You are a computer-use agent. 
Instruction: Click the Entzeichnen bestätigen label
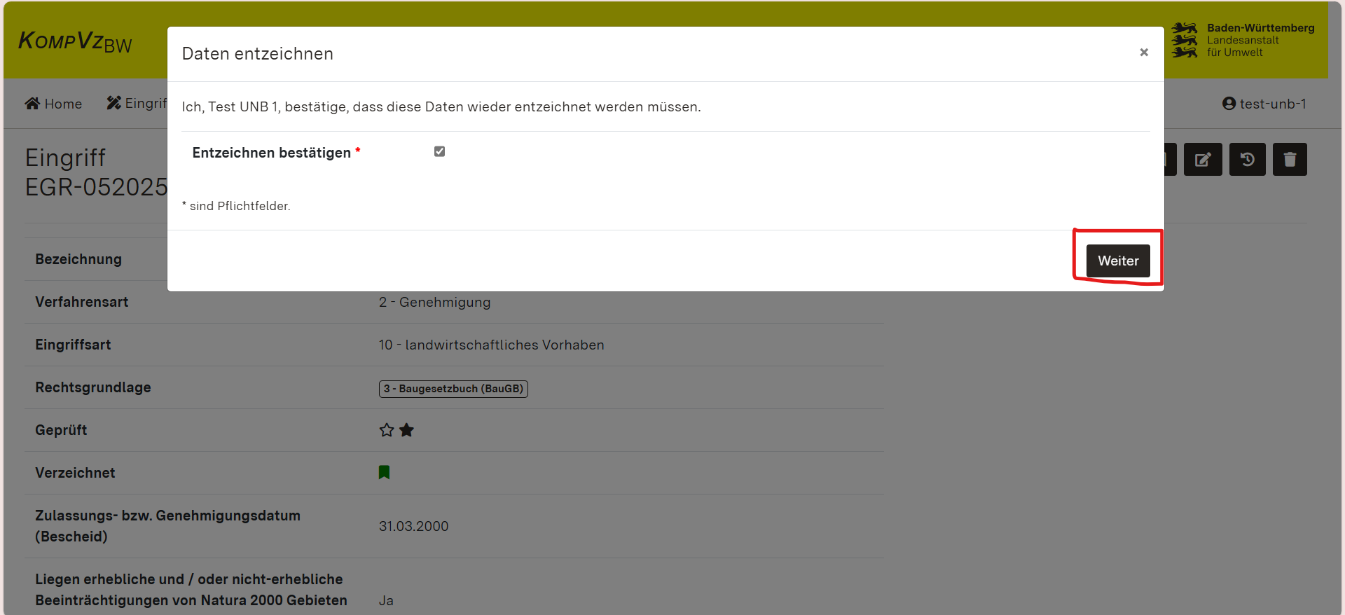coord(271,153)
